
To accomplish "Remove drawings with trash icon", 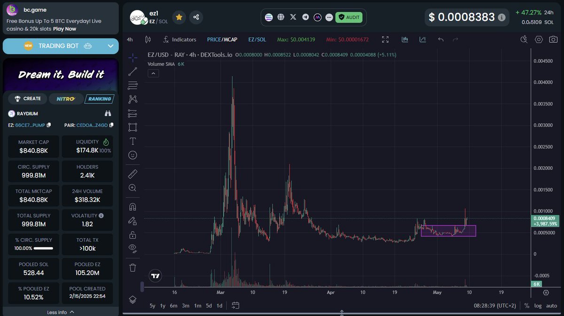I will tap(133, 268).
